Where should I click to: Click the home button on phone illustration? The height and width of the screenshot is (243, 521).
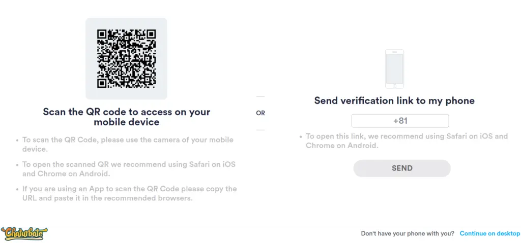coord(394,86)
